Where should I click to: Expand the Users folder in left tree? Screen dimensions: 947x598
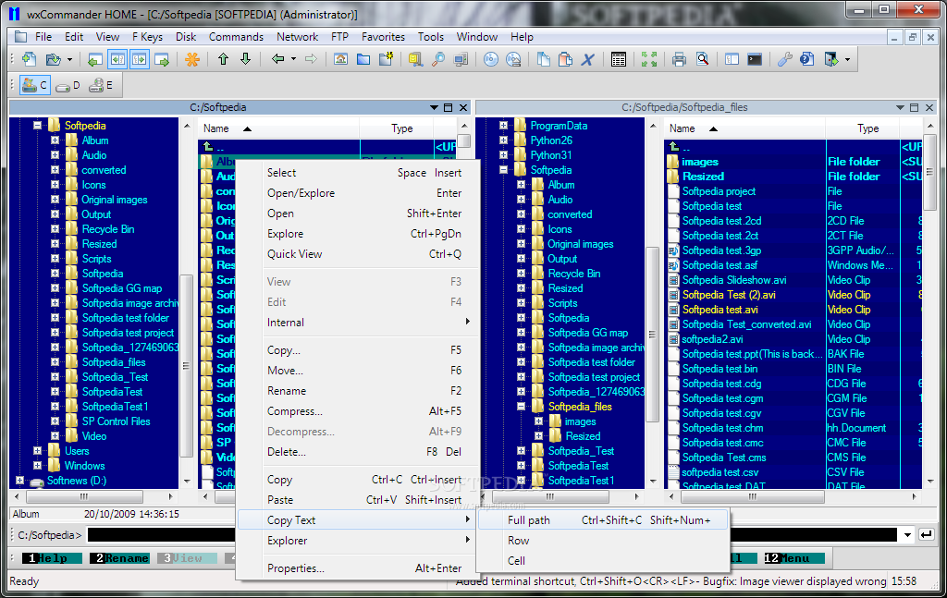pyautogui.click(x=37, y=451)
